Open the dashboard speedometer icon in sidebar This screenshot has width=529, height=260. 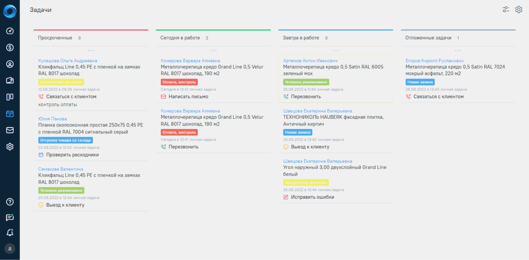pos(10,31)
